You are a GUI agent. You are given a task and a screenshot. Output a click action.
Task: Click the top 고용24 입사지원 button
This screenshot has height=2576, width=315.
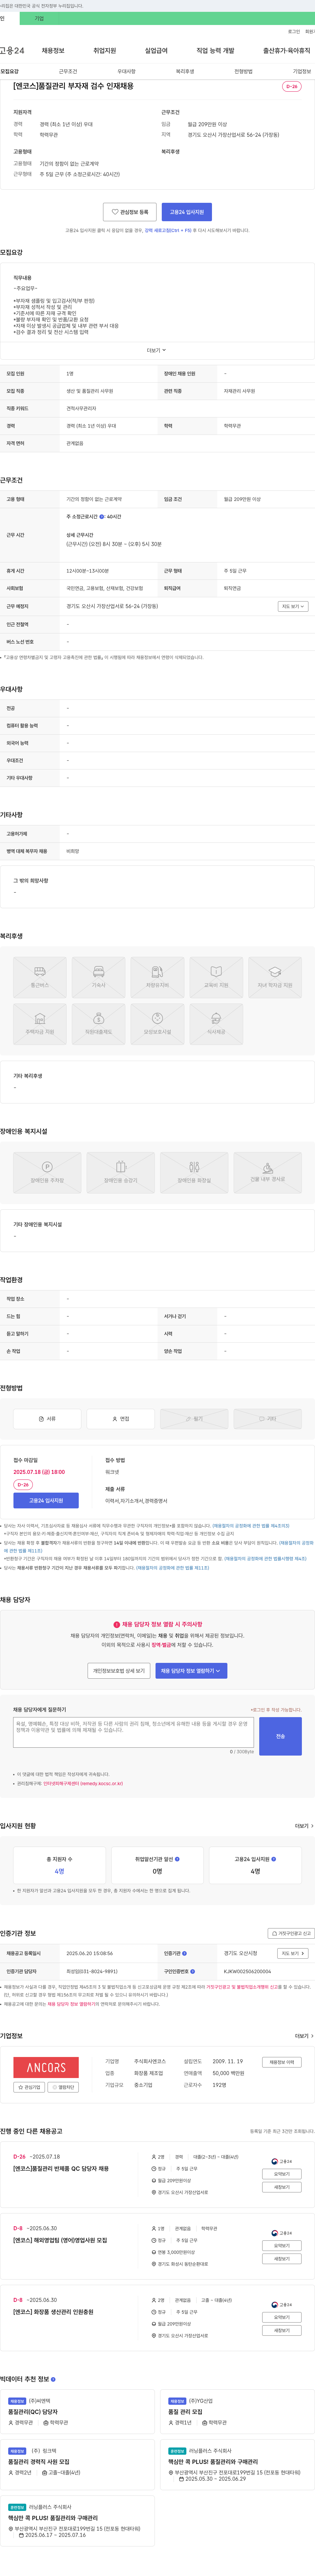click(x=186, y=212)
